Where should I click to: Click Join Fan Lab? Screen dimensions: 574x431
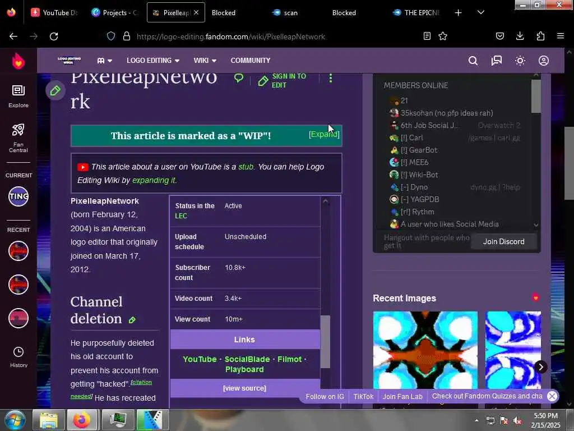click(x=402, y=397)
